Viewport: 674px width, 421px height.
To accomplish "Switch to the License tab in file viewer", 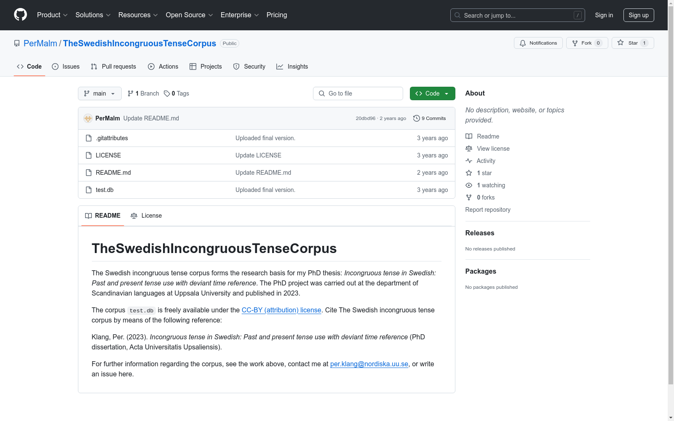I will (x=146, y=216).
